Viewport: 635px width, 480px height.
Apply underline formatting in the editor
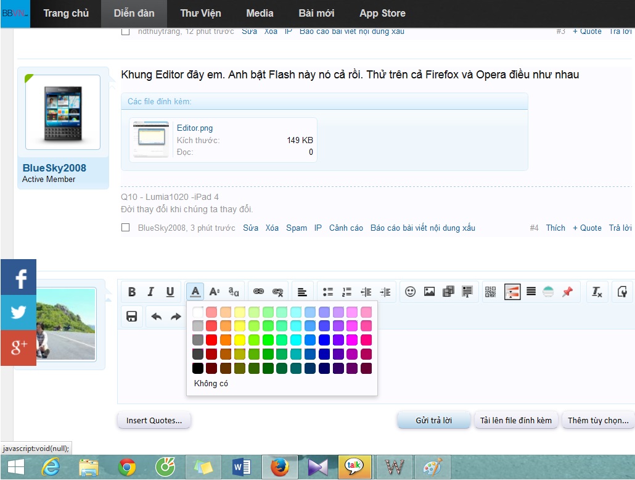[170, 292]
